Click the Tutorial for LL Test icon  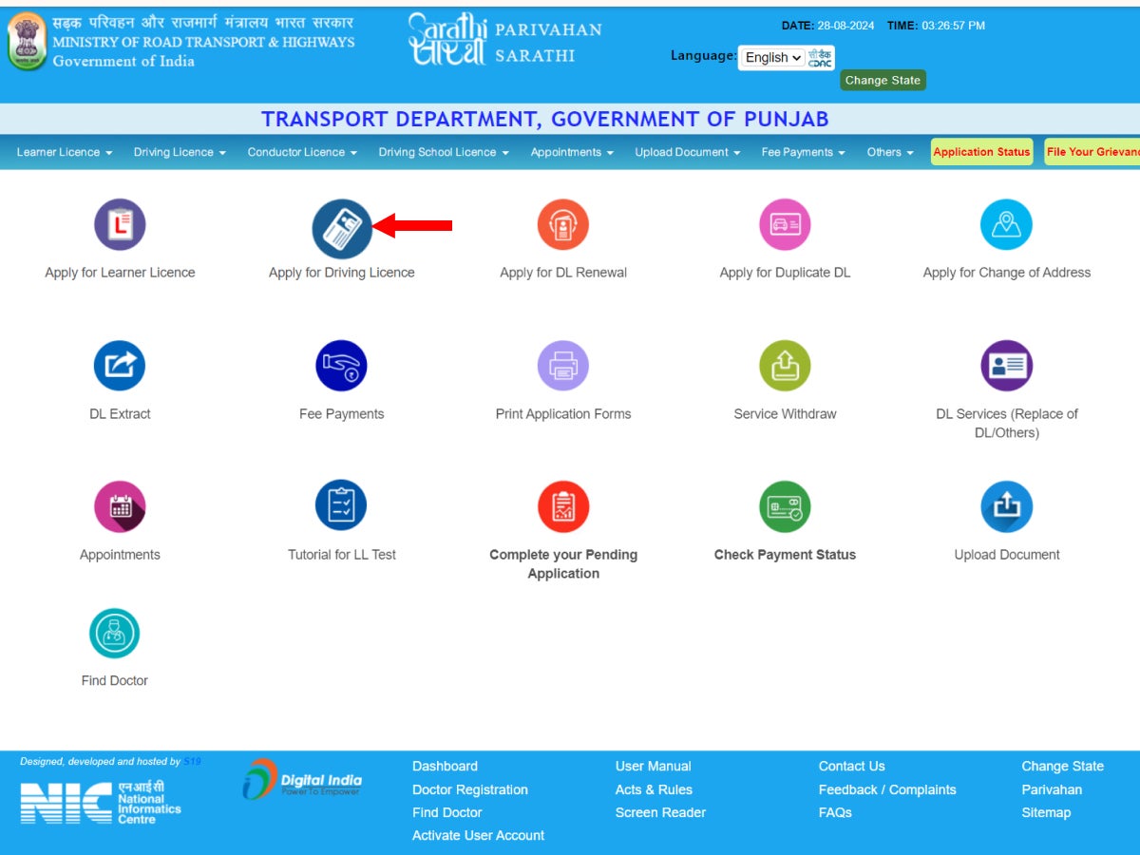pos(341,506)
